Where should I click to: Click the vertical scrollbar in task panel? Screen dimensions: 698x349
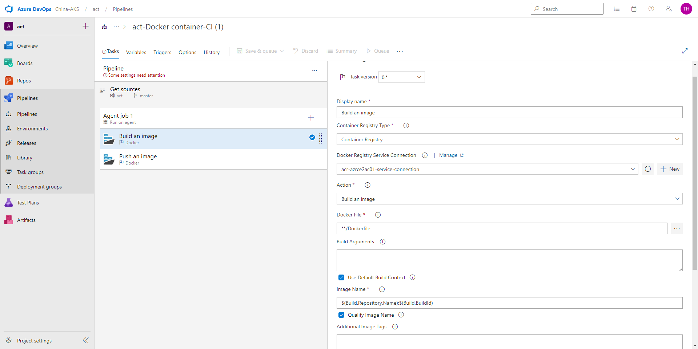point(695,173)
